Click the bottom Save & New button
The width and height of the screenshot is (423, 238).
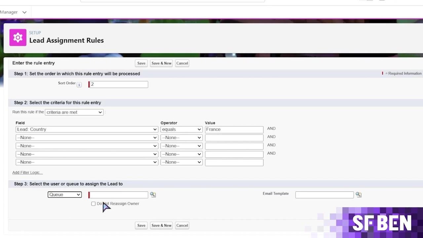tap(161, 225)
